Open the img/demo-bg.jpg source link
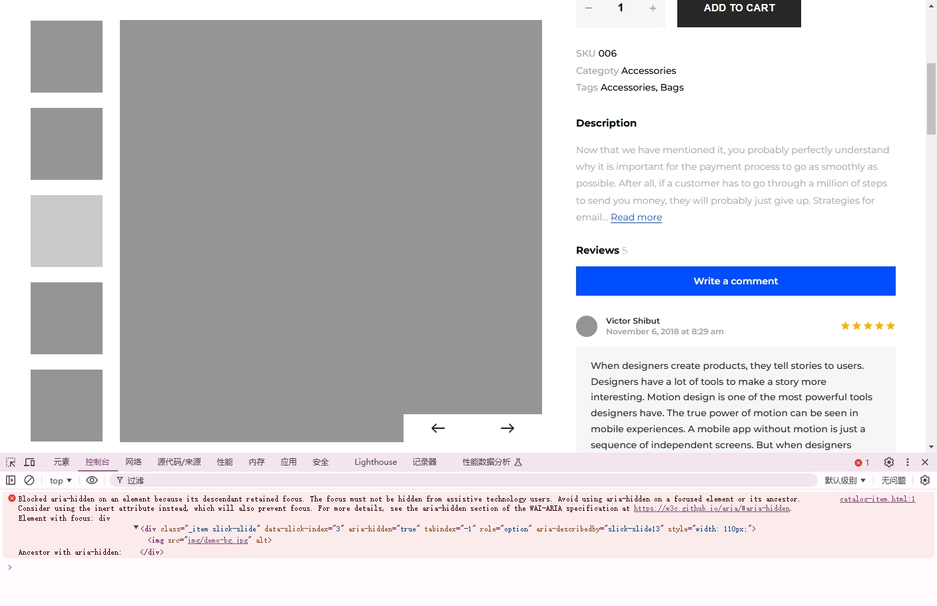 [218, 540]
